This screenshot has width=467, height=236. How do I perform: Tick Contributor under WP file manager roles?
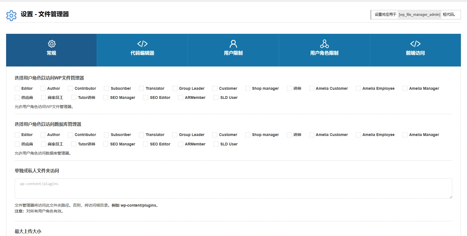tap(70, 88)
